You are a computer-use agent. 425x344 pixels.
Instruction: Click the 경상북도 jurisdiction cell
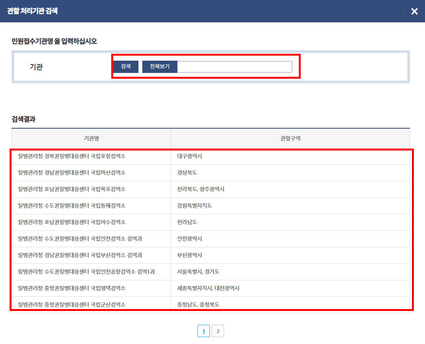click(290, 172)
